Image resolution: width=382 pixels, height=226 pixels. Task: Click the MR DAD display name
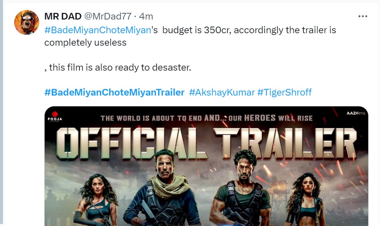pos(63,16)
